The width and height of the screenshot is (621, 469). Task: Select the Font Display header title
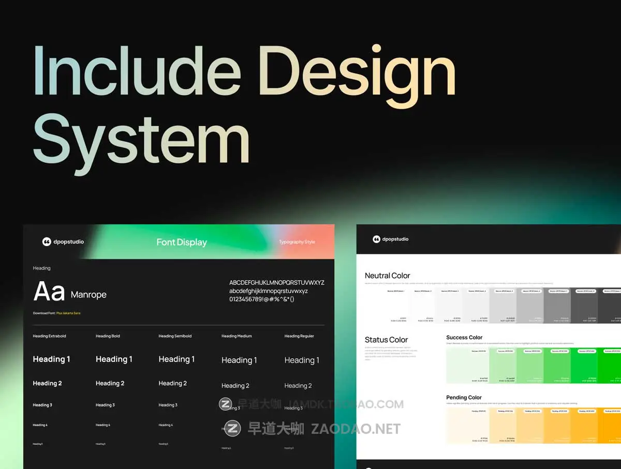point(182,241)
